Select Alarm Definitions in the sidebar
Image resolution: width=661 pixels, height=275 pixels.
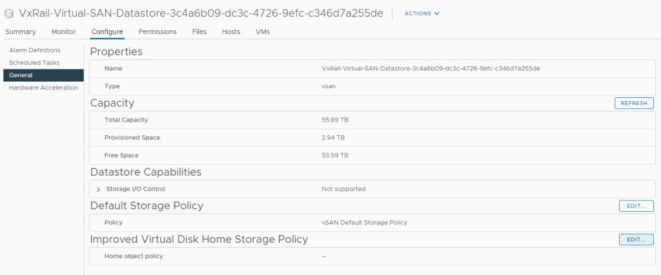point(35,50)
